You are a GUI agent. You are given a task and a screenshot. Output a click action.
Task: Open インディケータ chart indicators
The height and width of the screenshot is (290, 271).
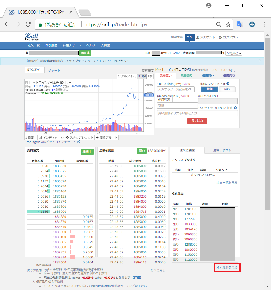tap(51, 138)
